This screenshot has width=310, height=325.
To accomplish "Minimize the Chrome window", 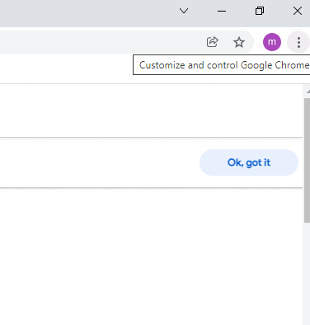I will pos(222,11).
